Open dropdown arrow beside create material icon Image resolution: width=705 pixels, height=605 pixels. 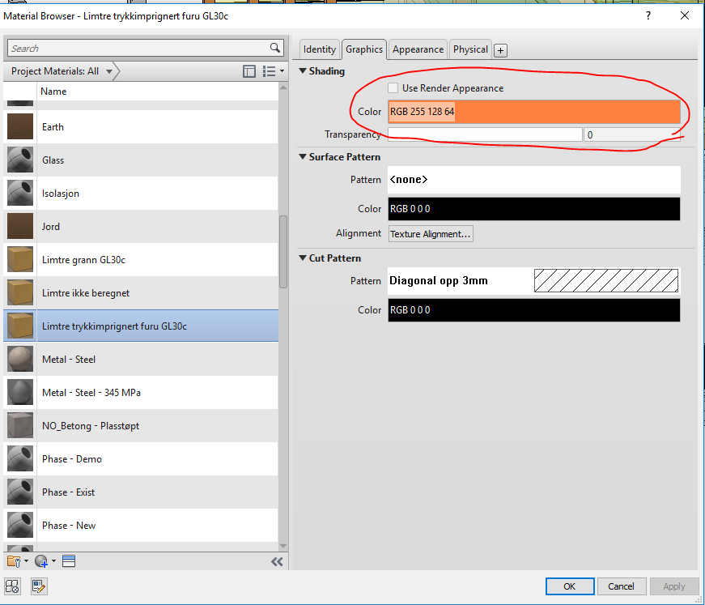click(x=53, y=561)
